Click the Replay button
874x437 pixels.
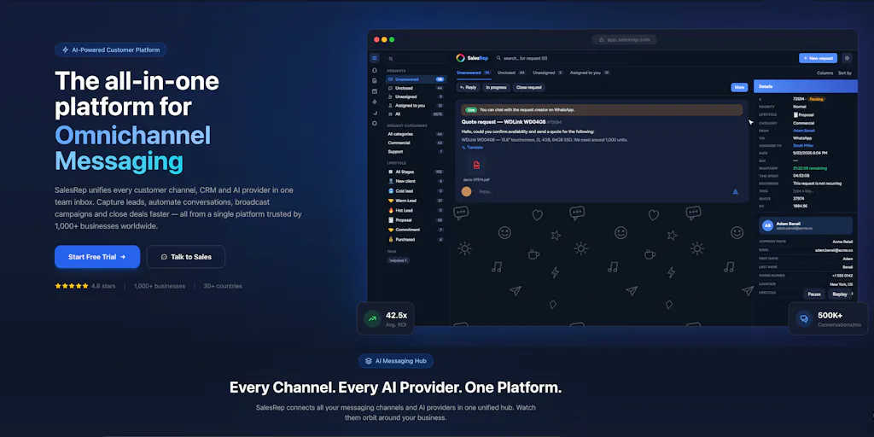pos(840,294)
